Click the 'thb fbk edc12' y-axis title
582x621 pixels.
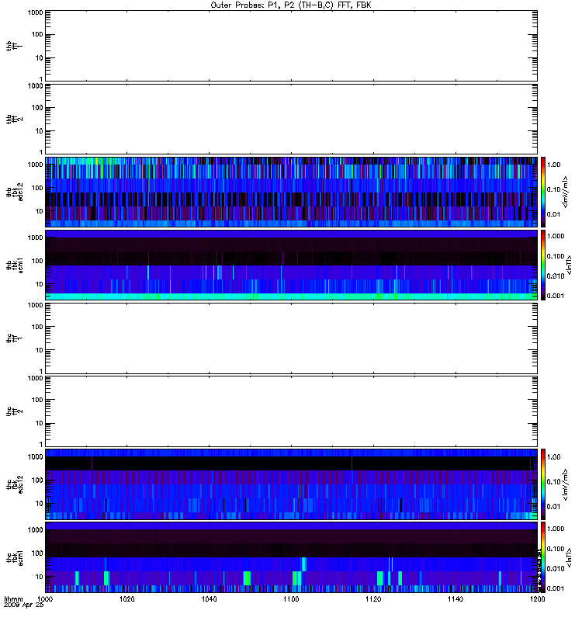click(x=15, y=192)
